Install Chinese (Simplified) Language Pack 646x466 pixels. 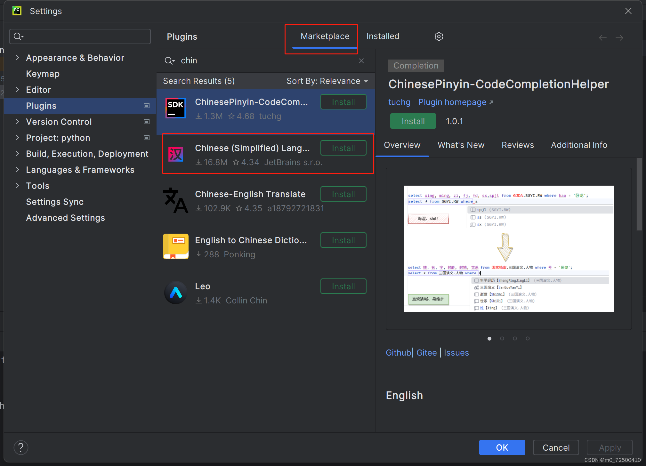[343, 148]
